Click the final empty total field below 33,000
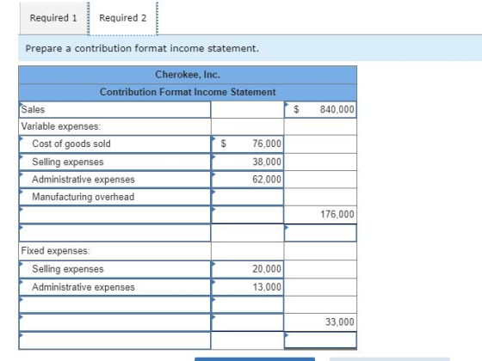Image resolution: width=482 pixels, height=361 pixels. click(320, 340)
